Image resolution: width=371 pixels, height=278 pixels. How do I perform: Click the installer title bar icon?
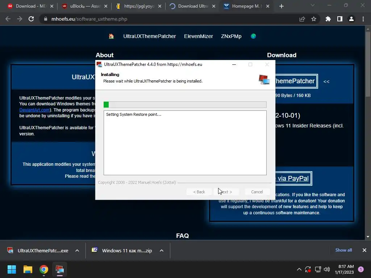99,64
